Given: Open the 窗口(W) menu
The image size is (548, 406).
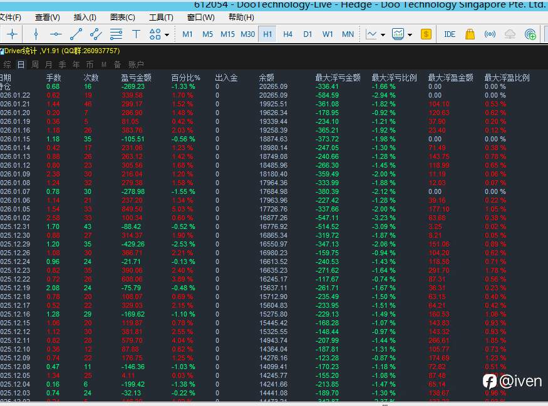Looking at the screenshot, I should pos(201,18).
